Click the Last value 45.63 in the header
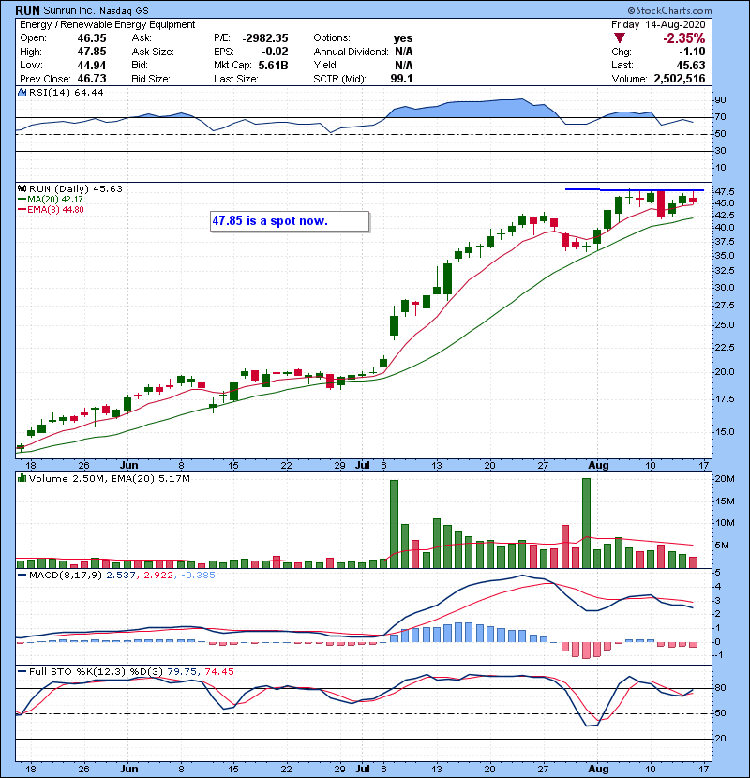This screenshot has height=778, width=750. pos(691,65)
